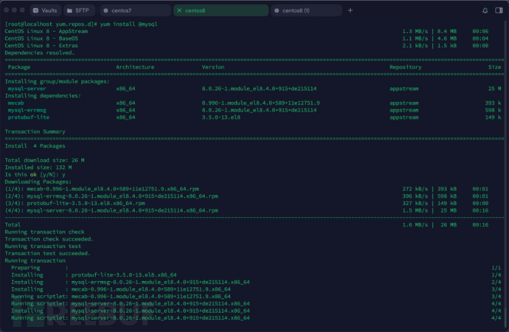The width and height of the screenshot is (509, 332).
Task: Open the Vaults tab
Action: click(46, 11)
